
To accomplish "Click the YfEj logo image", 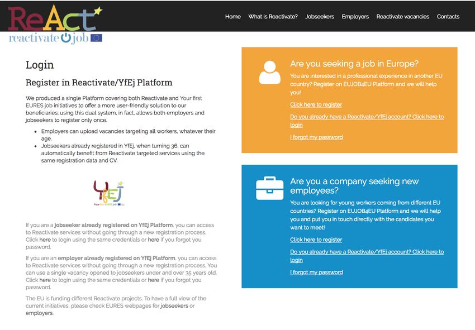I will click(x=109, y=193).
